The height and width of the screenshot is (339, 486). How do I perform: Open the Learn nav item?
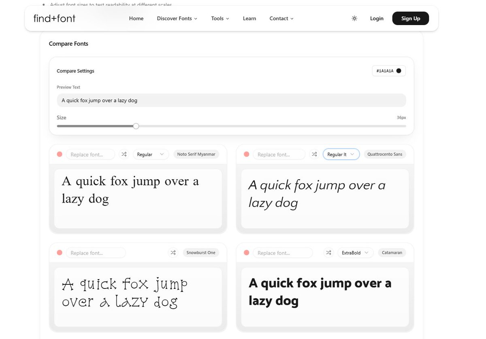[249, 18]
